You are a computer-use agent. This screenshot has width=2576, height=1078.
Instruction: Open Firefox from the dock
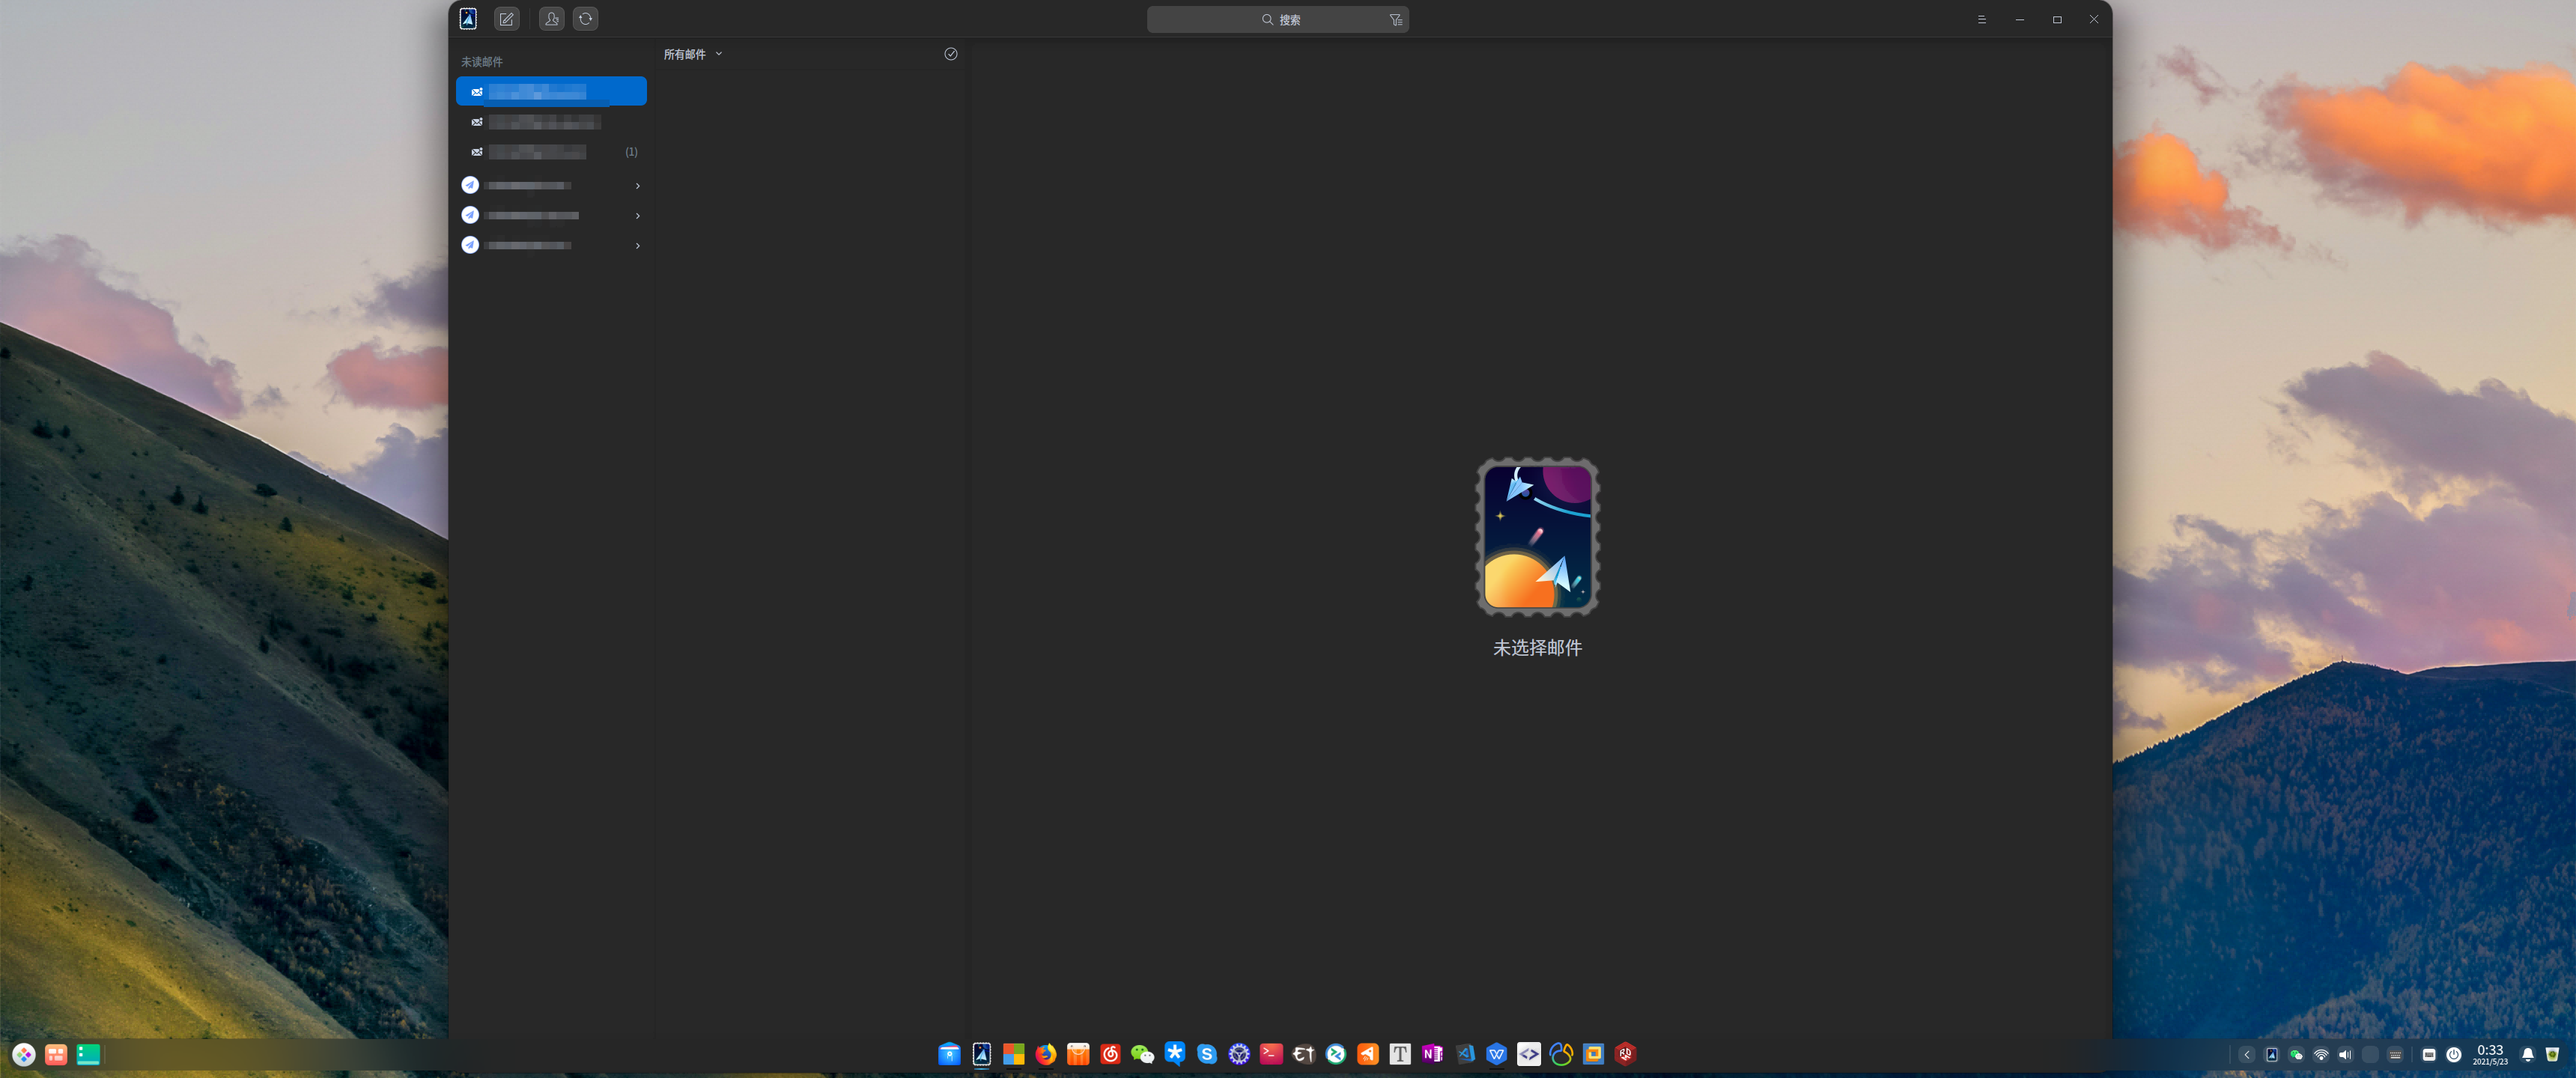[x=1045, y=1054]
